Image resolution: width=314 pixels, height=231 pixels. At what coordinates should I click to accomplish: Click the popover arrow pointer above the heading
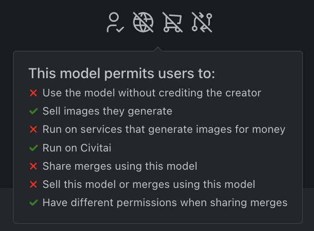click(158, 48)
